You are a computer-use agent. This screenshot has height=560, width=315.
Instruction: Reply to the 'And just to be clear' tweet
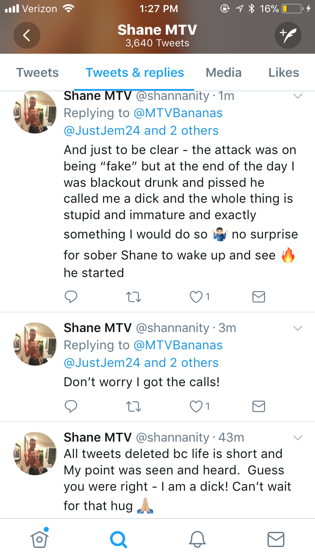[71, 297]
